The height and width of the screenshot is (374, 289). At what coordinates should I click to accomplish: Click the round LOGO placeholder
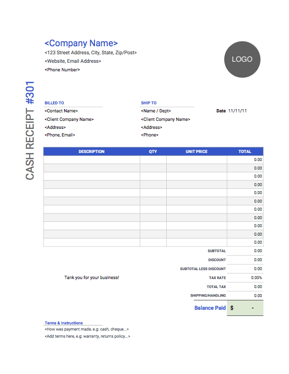pyautogui.click(x=242, y=59)
